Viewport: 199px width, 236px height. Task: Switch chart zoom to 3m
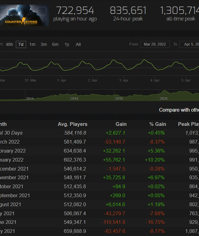coord(44,44)
